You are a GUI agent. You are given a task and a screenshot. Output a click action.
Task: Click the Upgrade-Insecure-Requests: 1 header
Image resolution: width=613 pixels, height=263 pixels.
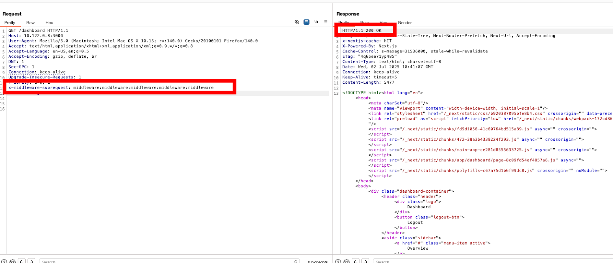coord(45,77)
